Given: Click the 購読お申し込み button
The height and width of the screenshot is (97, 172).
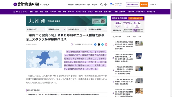Looking at the screenshot, I should coord(133,4).
